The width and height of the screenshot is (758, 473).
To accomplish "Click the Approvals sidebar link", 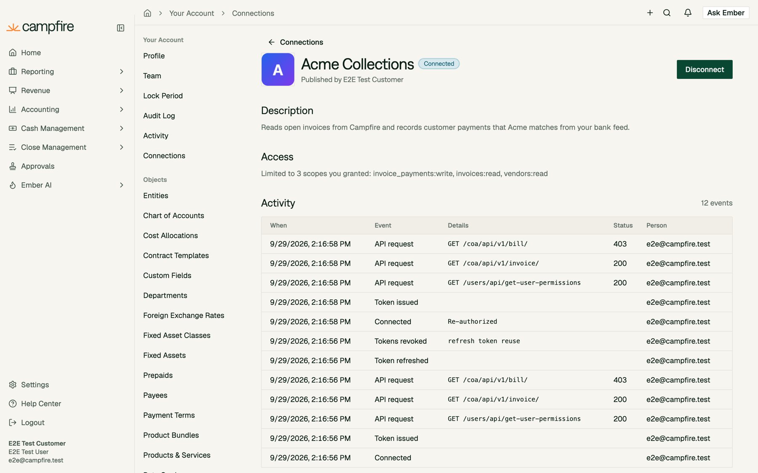I will click(38, 166).
